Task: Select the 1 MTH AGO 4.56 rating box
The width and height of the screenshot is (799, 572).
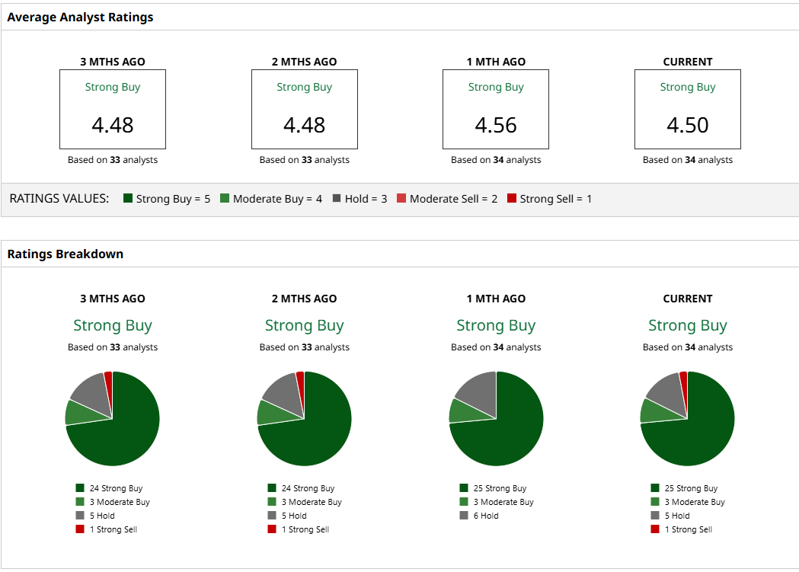Action: pyautogui.click(x=496, y=109)
